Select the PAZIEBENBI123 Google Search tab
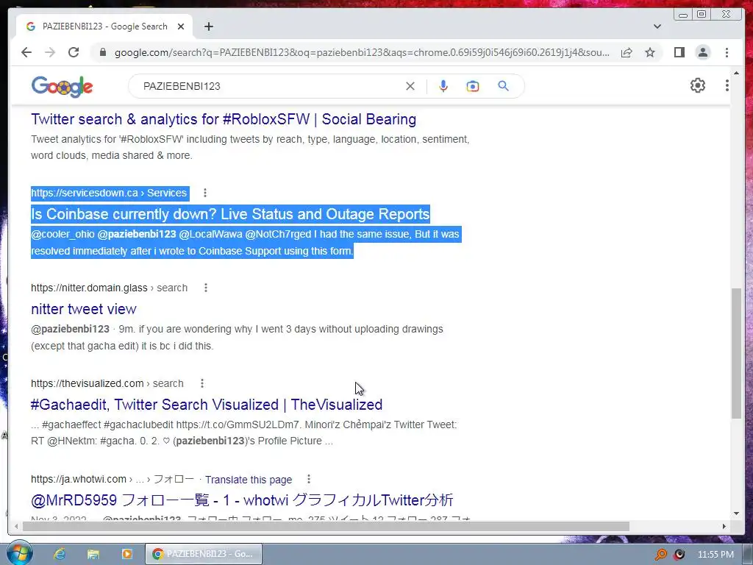 tap(104, 27)
